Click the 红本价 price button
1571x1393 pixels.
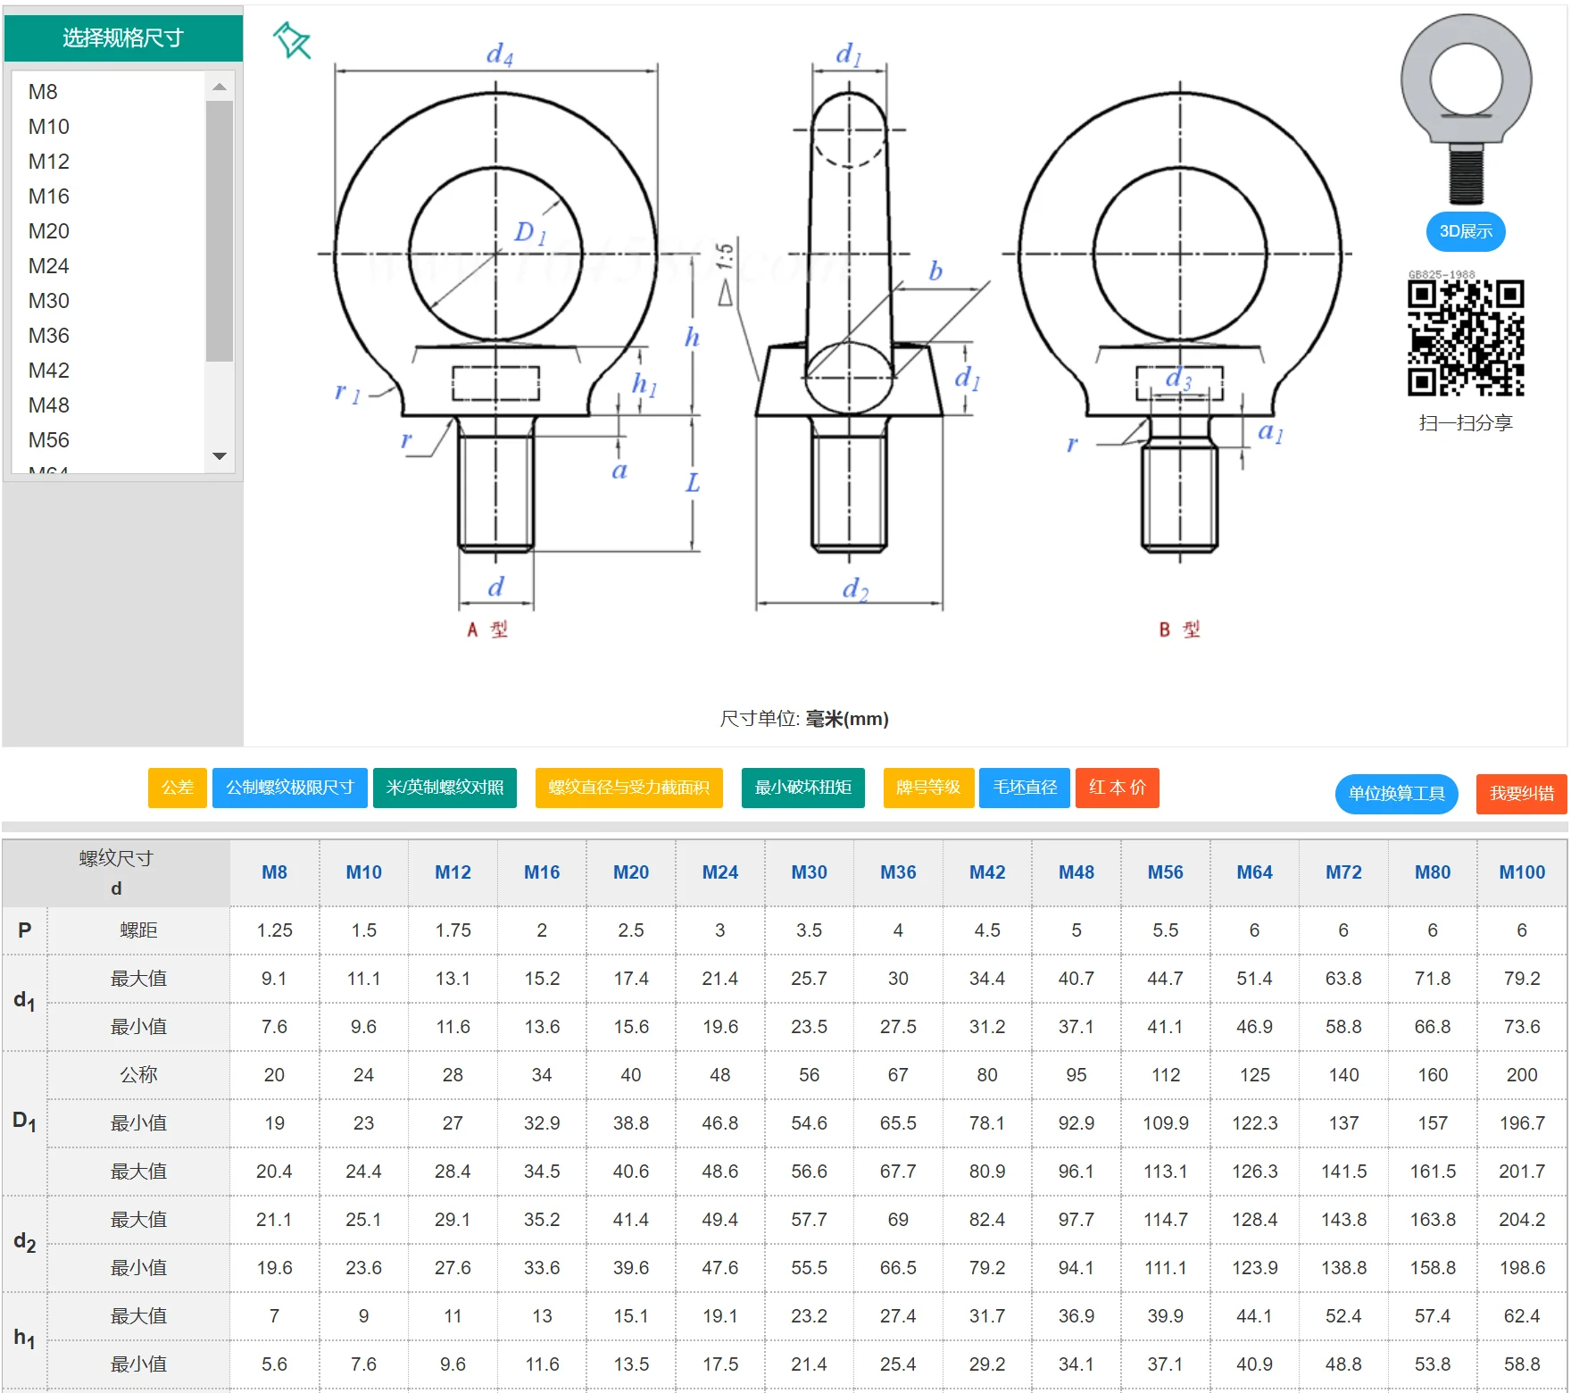pyautogui.click(x=1117, y=788)
